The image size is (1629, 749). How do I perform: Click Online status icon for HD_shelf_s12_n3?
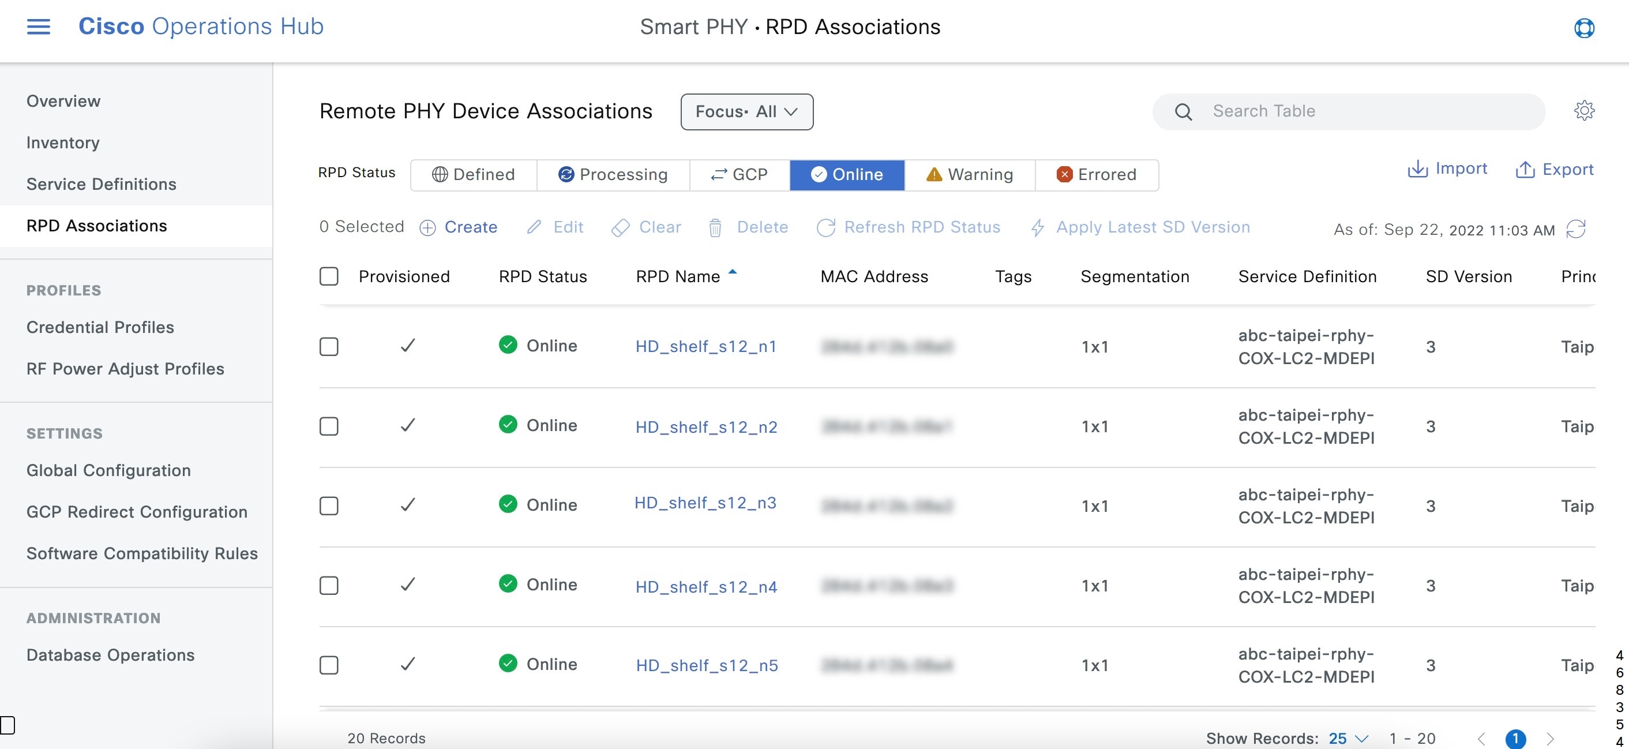[508, 504]
